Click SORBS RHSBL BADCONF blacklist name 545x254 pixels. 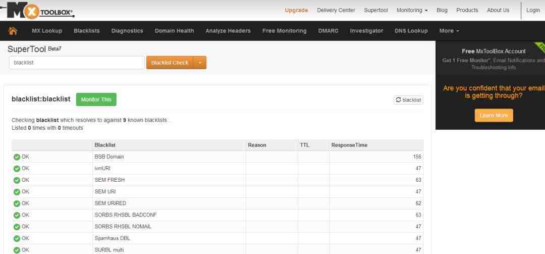click(x=126, y=215)
